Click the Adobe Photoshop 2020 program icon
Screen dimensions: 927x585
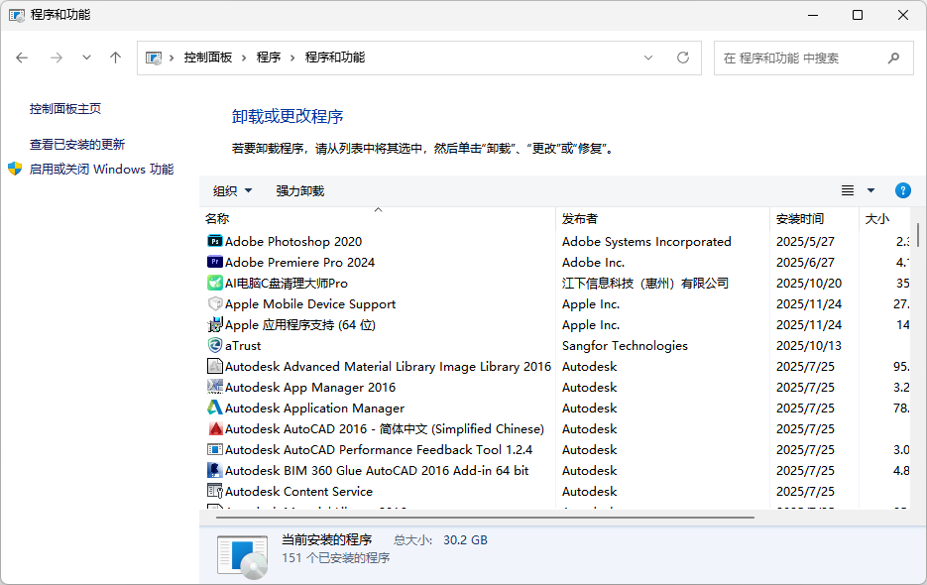tap(214, 241)
